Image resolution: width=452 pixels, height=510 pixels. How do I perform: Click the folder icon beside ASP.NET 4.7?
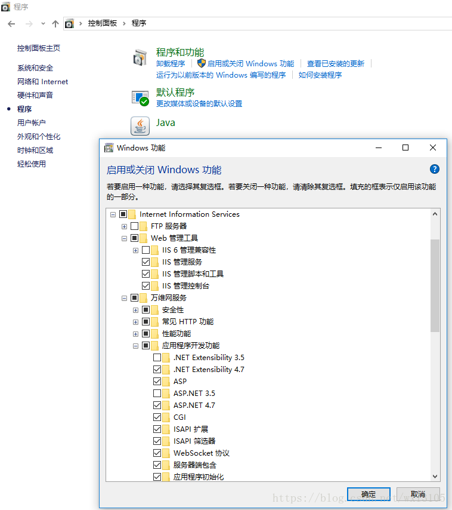[x=166, y=405]
